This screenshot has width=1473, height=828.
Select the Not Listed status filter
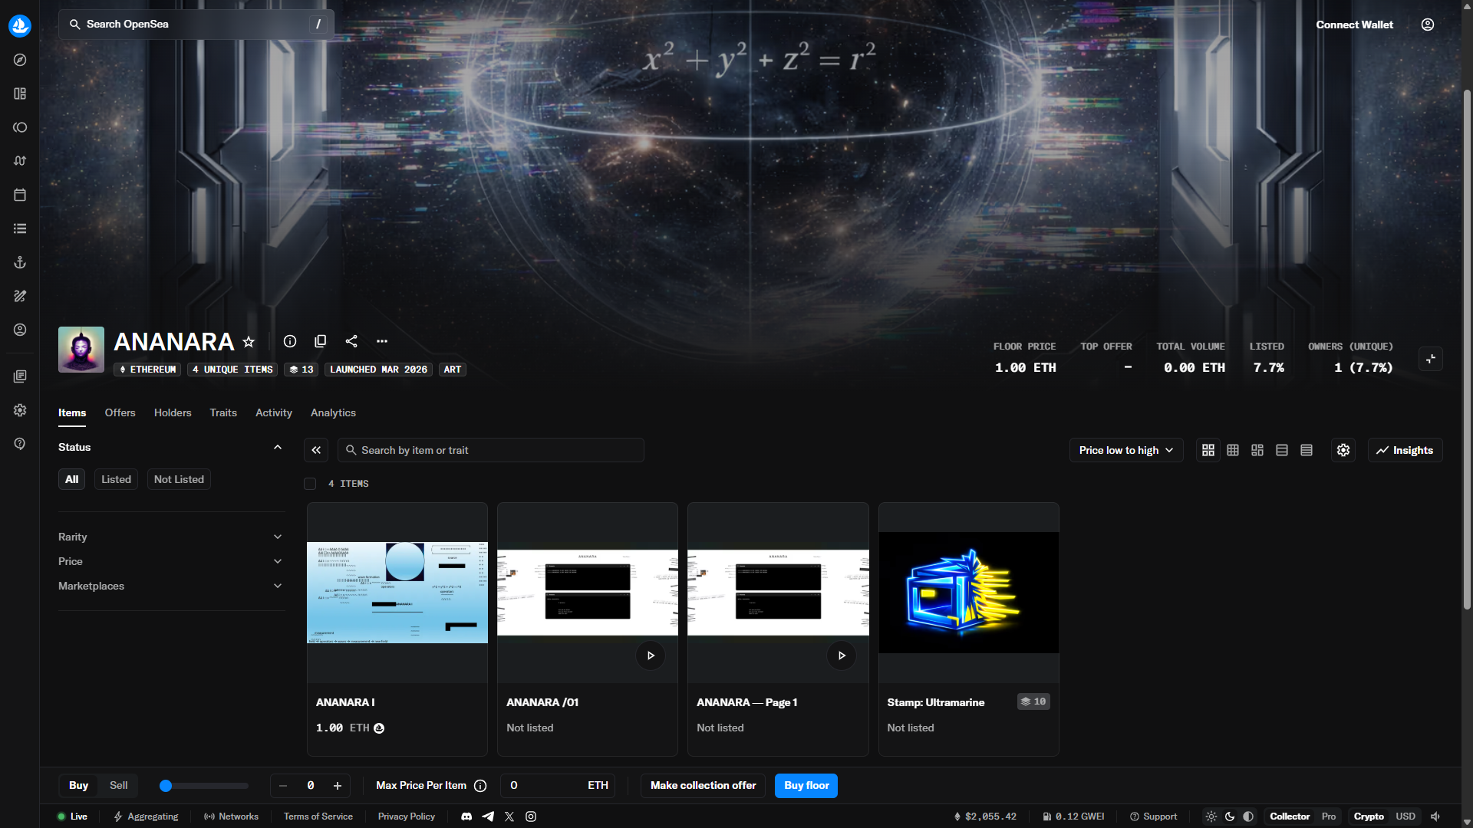click(179, 479)
